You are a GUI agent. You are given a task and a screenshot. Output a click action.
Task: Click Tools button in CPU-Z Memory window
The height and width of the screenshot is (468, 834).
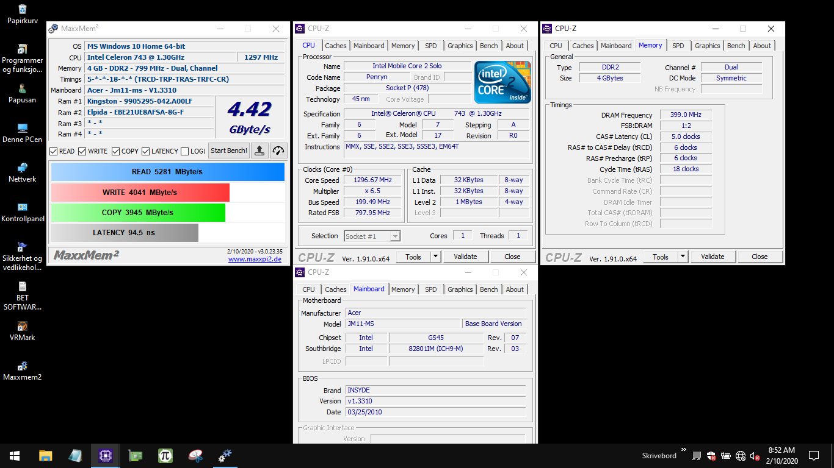[661, 257]
